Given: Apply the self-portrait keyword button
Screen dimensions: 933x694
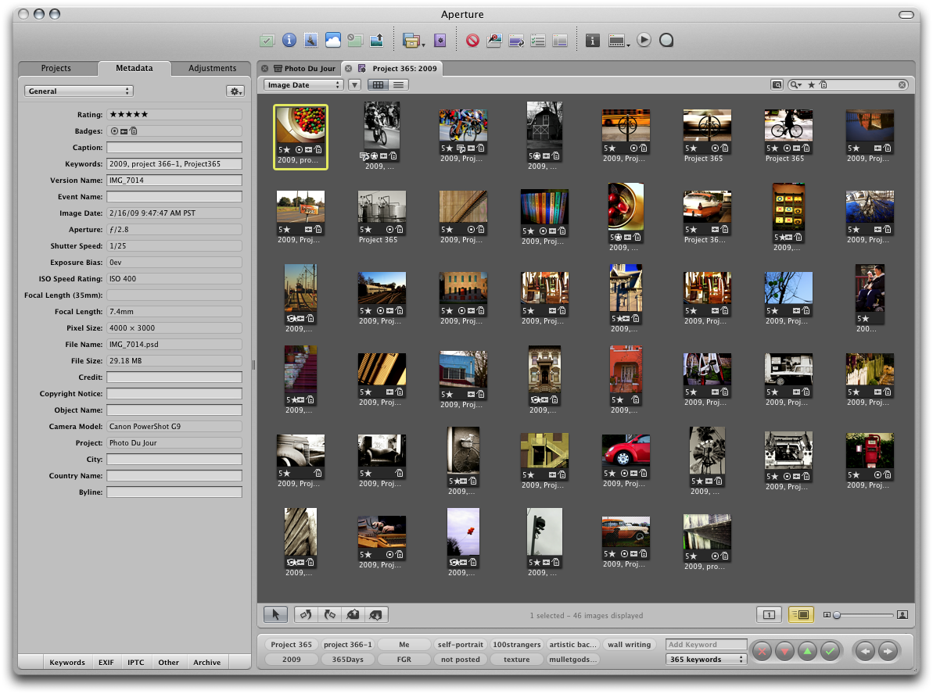Looking at the screenshot, I should tap(461, 645).
